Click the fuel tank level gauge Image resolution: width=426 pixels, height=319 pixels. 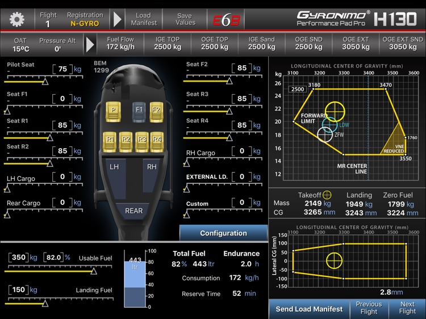click(135, 279)
